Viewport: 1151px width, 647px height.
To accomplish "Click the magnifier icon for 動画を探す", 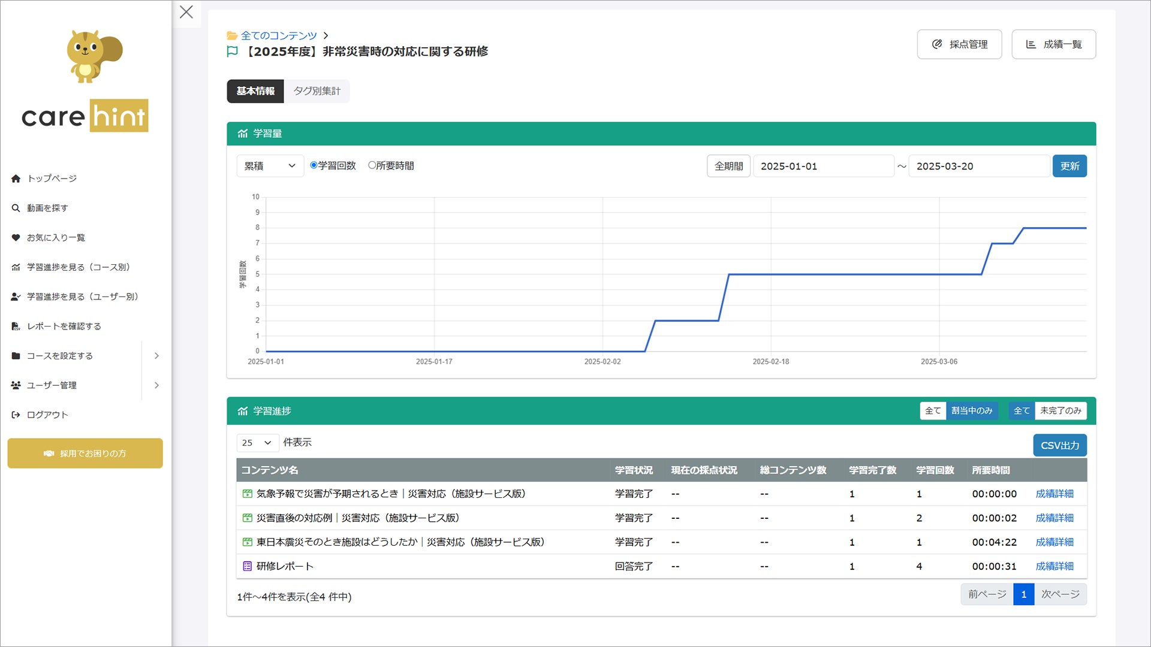I will pyautogui.click(x=16, y=208).
